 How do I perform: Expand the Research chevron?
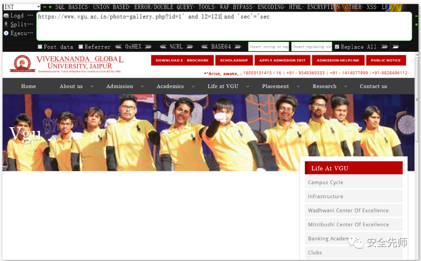coord(345,87)
